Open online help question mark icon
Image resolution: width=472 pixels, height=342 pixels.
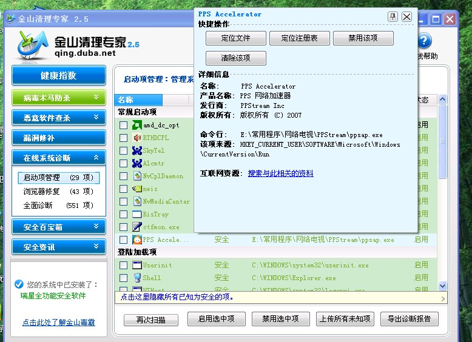tap(425, 41)
